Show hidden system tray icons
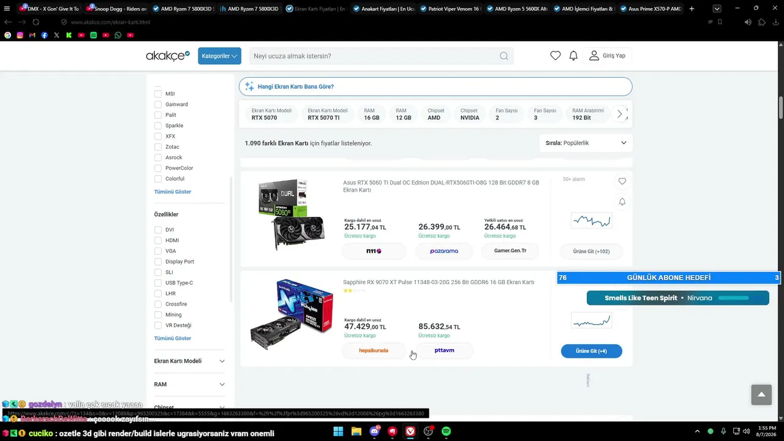 point(698,432)
